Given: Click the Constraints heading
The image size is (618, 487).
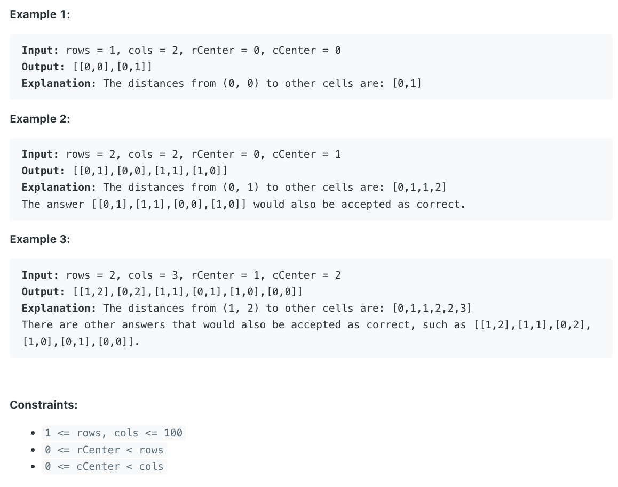Looking at the screenshot, I should click(43, 405).
